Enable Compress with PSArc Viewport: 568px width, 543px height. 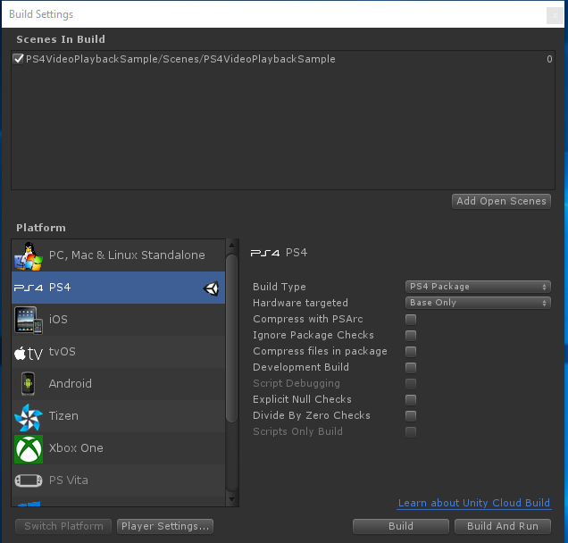click(411, 320)
